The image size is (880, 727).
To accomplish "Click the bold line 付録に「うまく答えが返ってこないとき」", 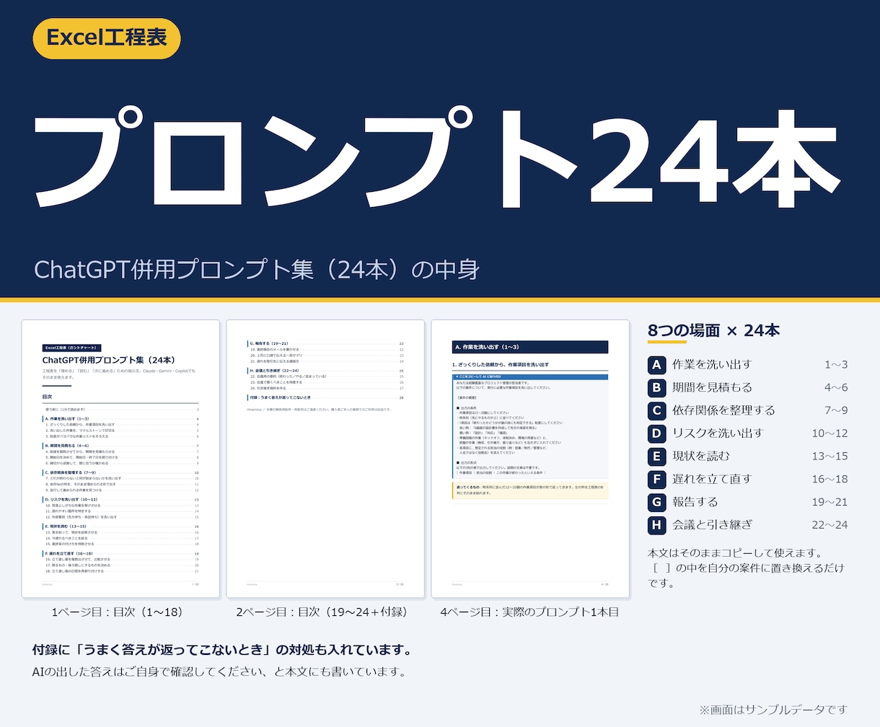I will click(222, 650).
